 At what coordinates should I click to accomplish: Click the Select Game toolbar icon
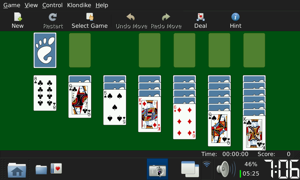[90, 21]
